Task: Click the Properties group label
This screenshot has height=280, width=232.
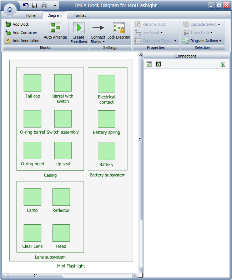Action: [x=156, y=47]
